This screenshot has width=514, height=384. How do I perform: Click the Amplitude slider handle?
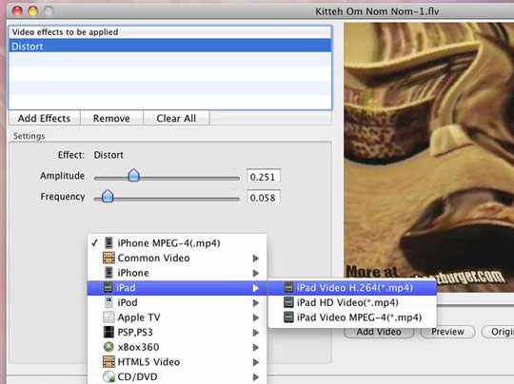tap(133, 176)
